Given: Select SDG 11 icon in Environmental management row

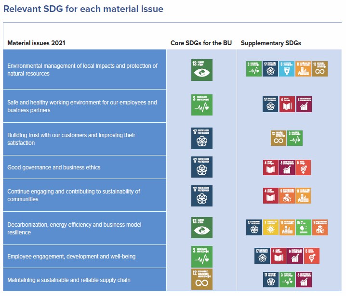Looking at the screenshot, I should (x=304, y=69).
